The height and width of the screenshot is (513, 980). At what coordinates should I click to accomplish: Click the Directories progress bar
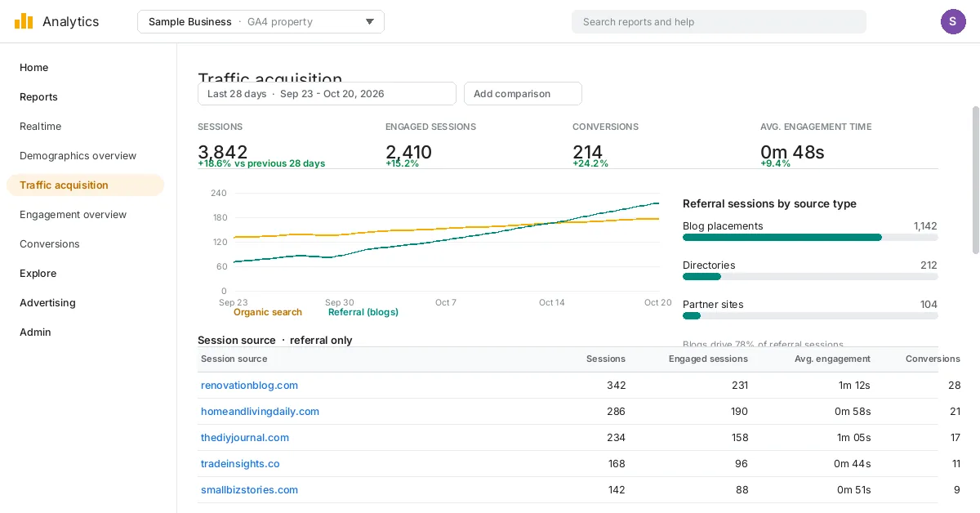(x=810, y=277)
